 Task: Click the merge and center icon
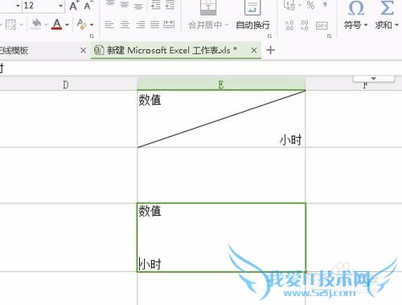[208, 7]
